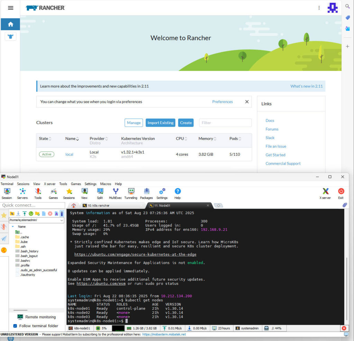
Task: Open the three-dot menu in Rancher header
Action: click(319, 8)
